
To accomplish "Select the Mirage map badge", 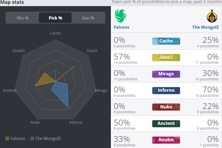I will pyautogui.click(x=166, y=74).
